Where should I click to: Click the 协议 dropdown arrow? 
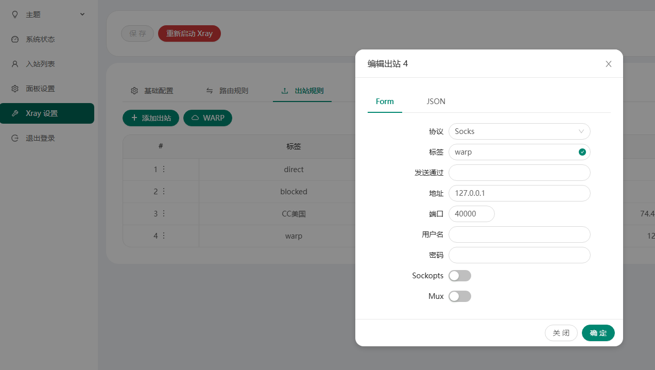tap(581, 131)
